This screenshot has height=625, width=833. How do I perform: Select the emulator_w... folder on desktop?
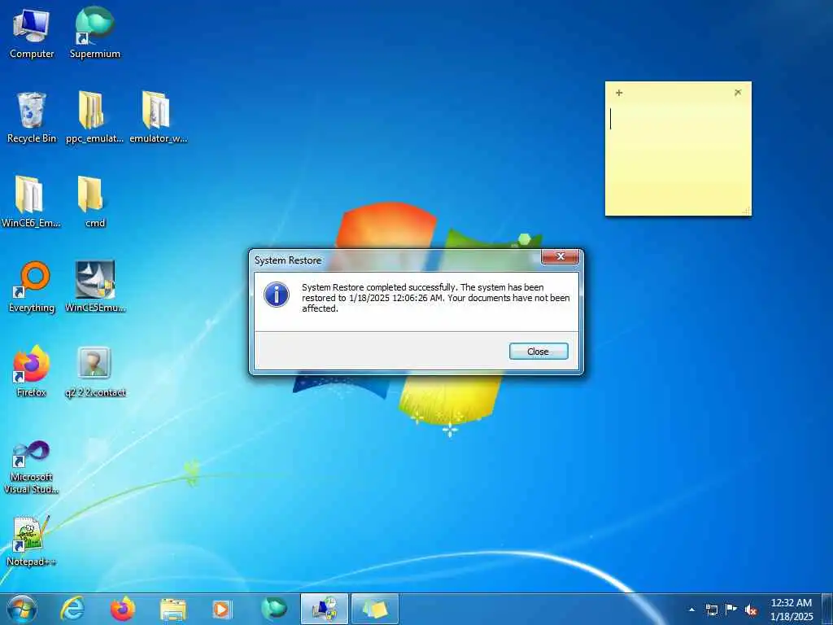158,117
